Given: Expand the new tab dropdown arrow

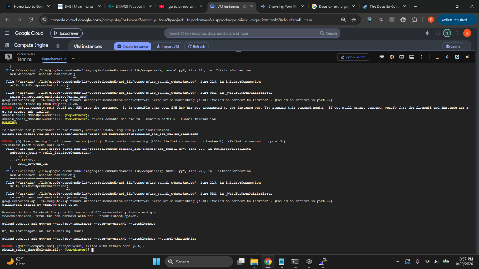Looking at the screenshot, I should click(80, 58).
